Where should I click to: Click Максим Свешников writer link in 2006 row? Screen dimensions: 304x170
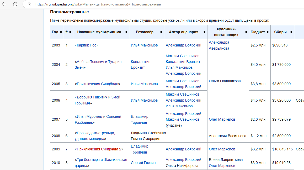coord(183,94)
